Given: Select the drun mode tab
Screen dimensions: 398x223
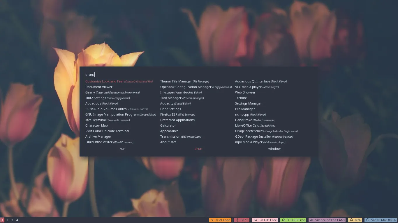Looking at the screenshot, I should pyautogui.click(x=198, y=149).
